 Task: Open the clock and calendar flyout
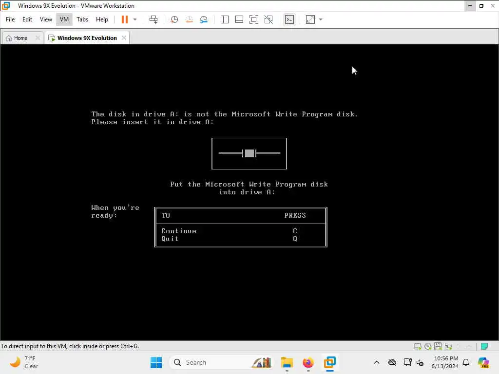point(444,362)
